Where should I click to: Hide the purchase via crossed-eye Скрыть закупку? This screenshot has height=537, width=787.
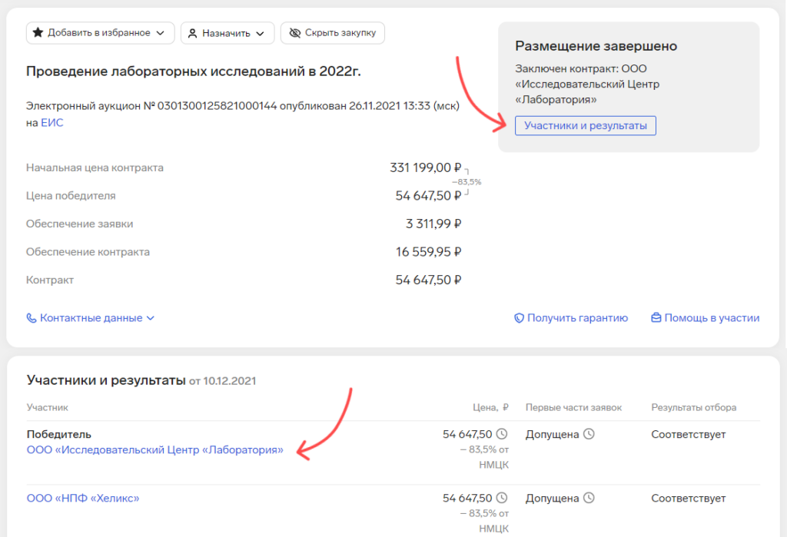click(333, 33)
